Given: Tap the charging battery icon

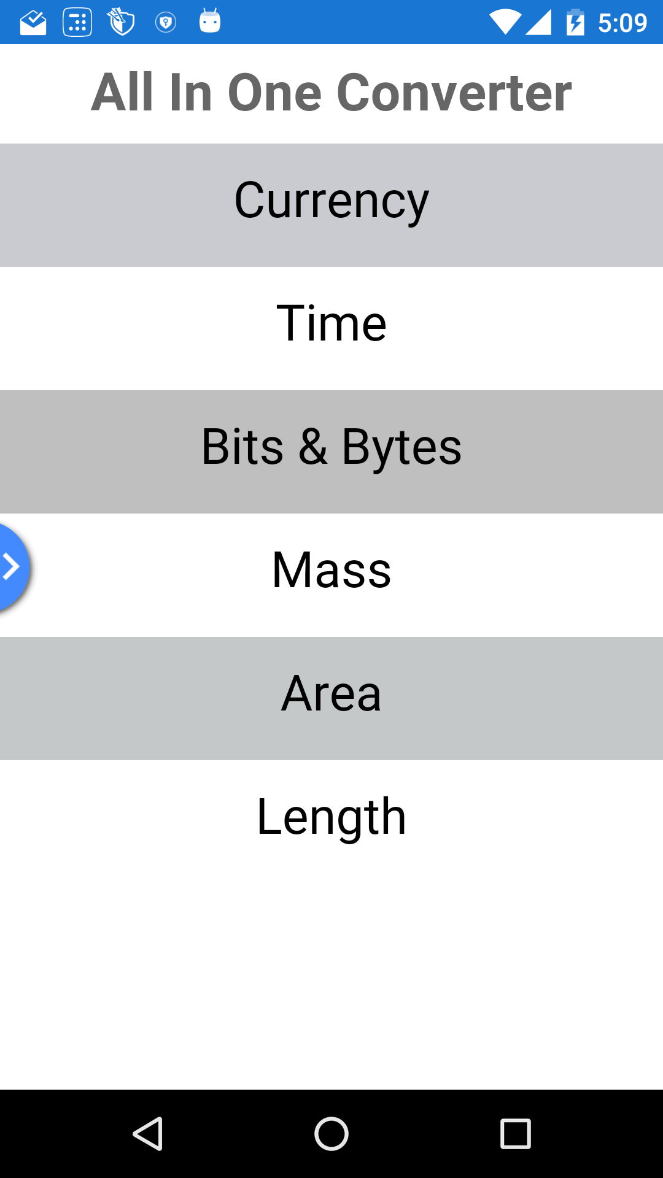Looking at the screenshot, I should pyautogui.click(x=575, y=21).
